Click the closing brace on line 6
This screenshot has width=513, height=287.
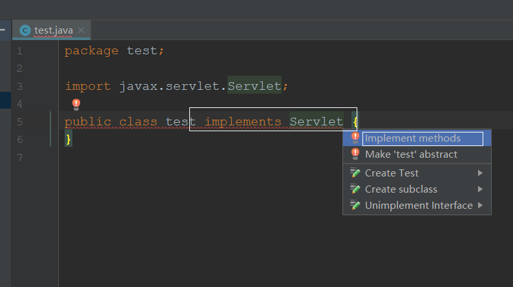click(68, 140)
